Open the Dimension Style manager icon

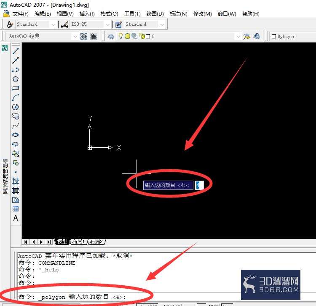pos(64,24)
